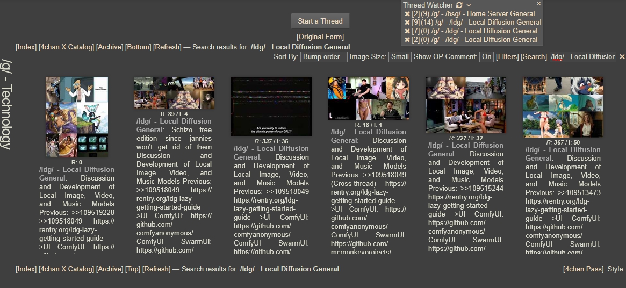Open the thread thumbnail with R: 0

[x=77, y=117]
